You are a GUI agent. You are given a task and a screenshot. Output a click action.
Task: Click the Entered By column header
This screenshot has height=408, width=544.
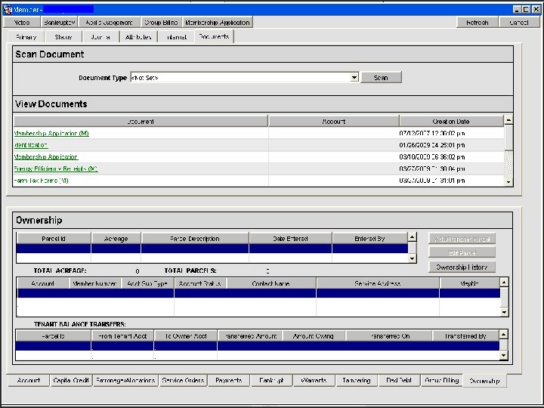click(x=369, y=239)
